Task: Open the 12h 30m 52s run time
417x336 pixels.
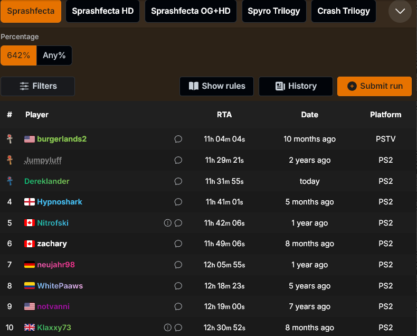Action: 224,328
